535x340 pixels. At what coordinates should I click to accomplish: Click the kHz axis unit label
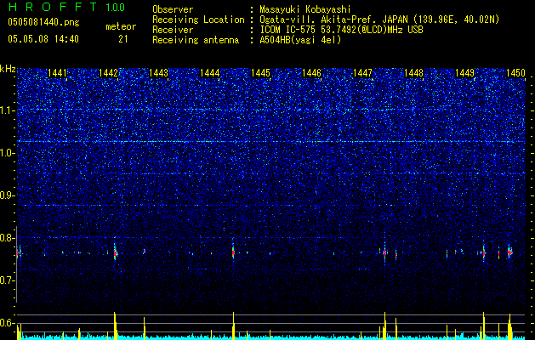click(x=8, y=69)
